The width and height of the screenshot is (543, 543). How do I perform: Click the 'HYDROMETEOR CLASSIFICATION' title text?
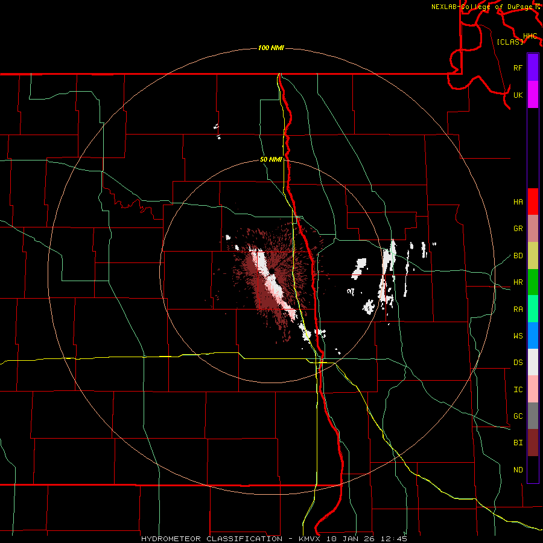click(x=212, y=539)
